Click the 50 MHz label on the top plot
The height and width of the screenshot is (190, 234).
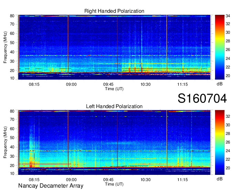[12, 43]
